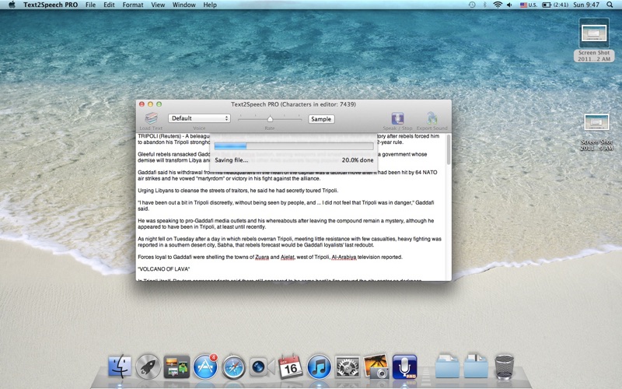Viewport: 622px width, 389px height.
Task: Click the Speak / Stop microphone icon
Action: [397, 118]
